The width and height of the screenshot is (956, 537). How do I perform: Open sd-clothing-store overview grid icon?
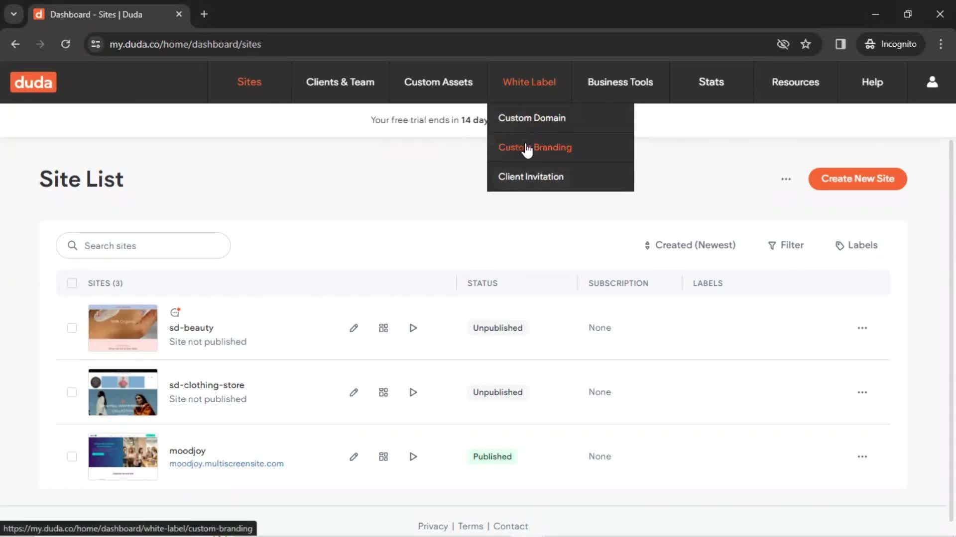coord(383,392)
